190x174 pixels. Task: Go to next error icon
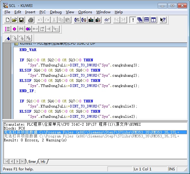pos(123,20)
